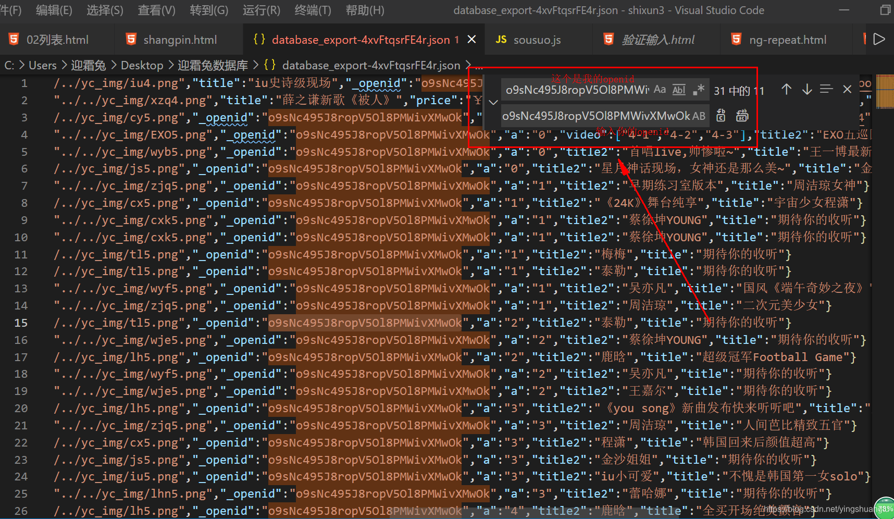The height and width of the screenshot is (519, 894).
Task: Click the Replace single occurrence icon
Action: pos(721,116)
